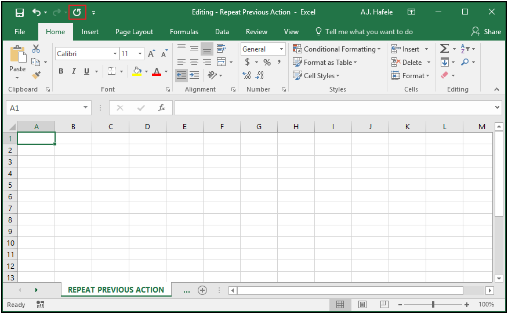Click the Undo arrow icon

37,12
